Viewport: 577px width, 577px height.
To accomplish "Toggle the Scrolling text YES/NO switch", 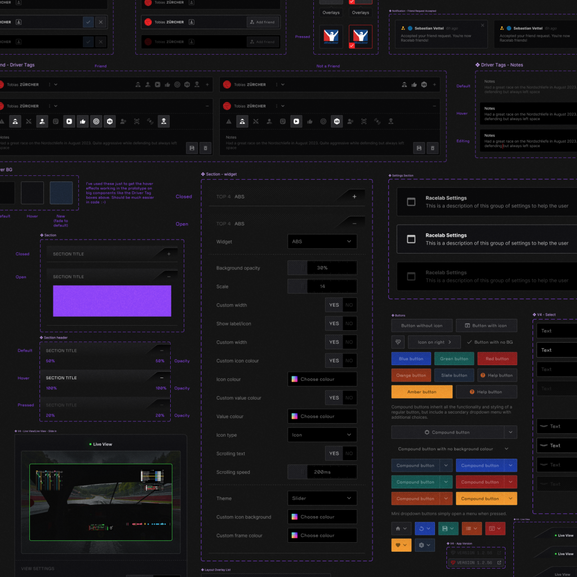I will tap(341, 453).
